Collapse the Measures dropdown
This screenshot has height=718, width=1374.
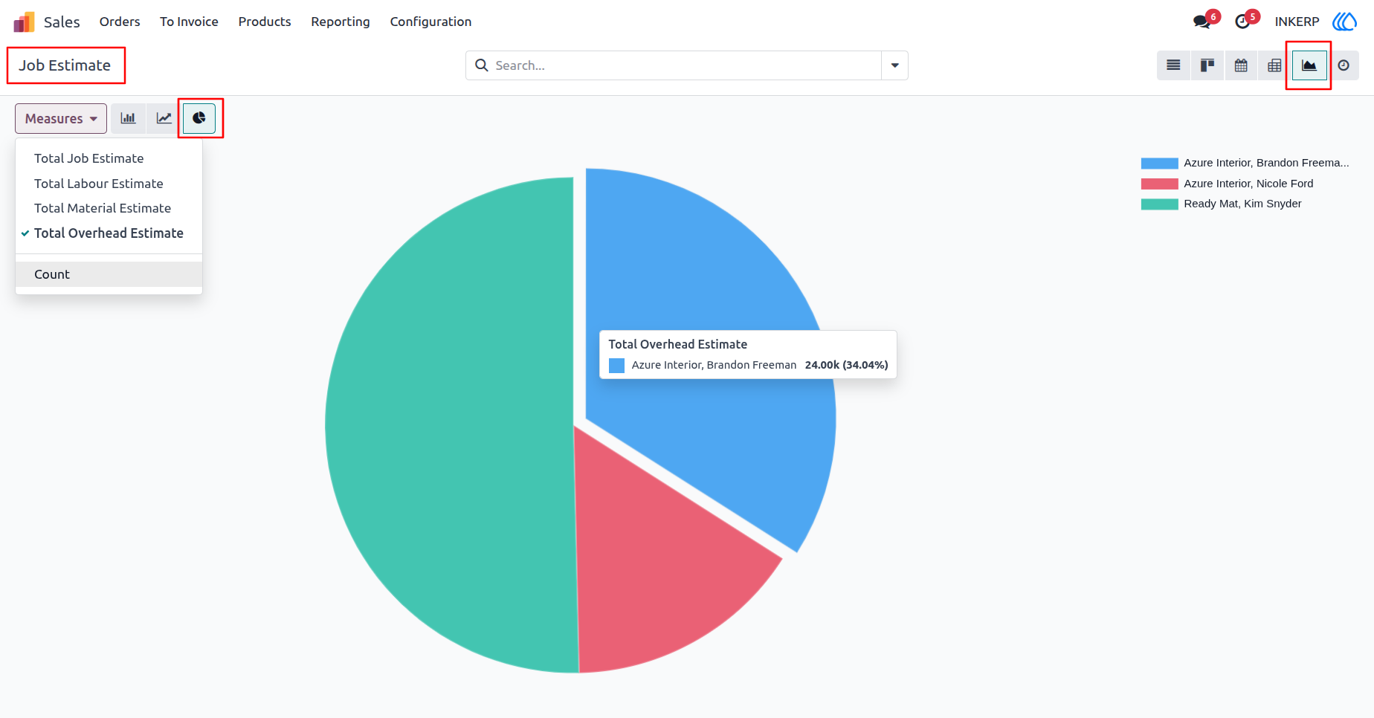pos(61,119)
